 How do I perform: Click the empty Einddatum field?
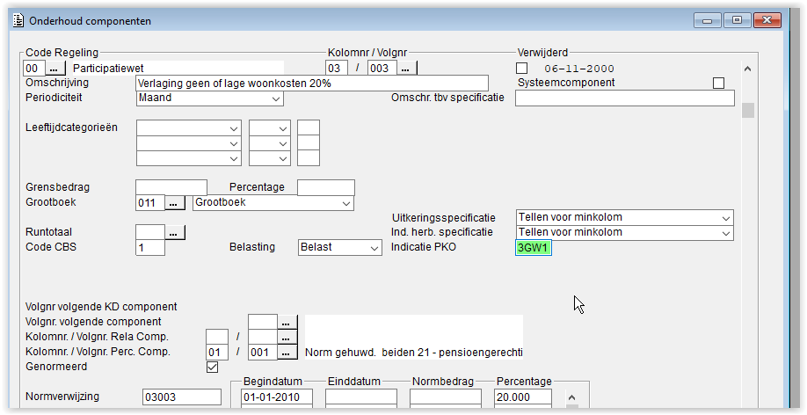pyautogui.click(x=361, y=397)
